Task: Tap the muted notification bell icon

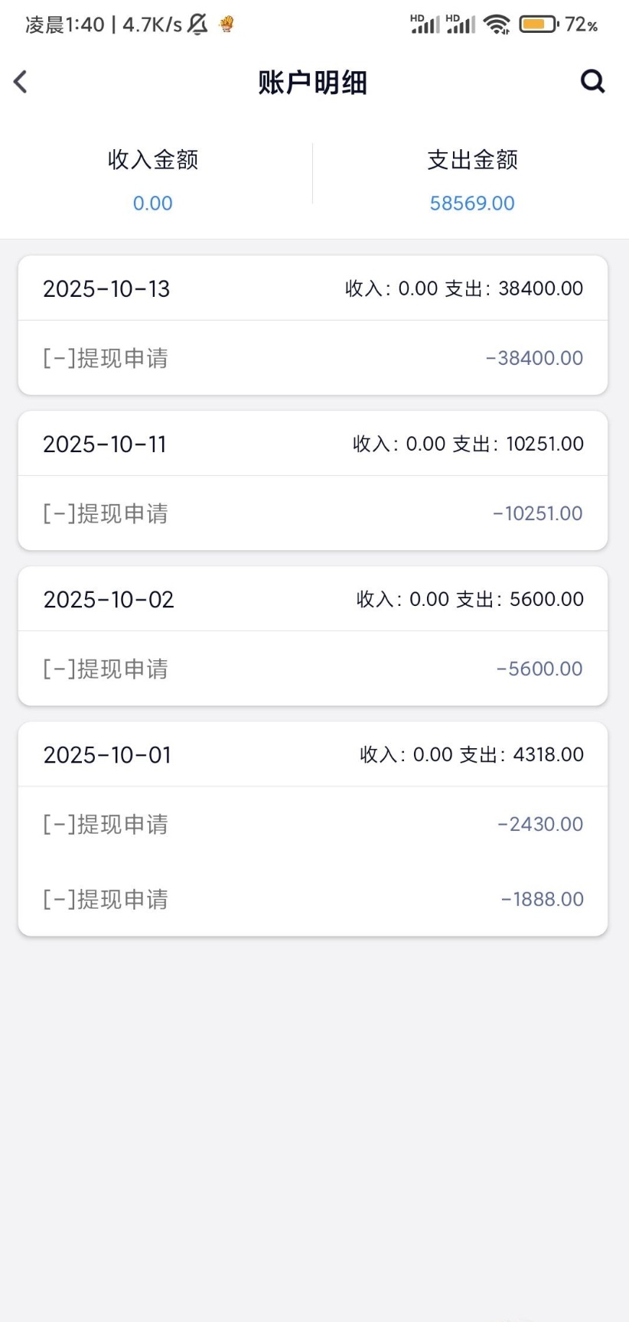Action: tap(197, 25)
